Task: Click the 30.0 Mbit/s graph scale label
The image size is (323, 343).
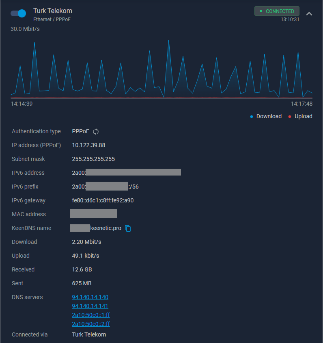Action: click(25, 29)
